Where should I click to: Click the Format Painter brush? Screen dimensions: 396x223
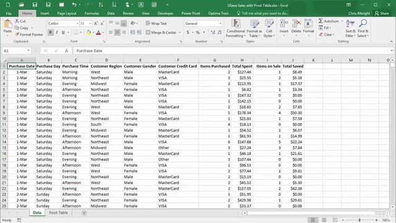click(17, 35)
